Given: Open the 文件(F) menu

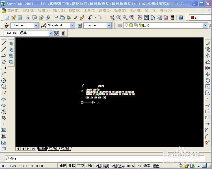Looking at the screenshot, I should (13, 10).
